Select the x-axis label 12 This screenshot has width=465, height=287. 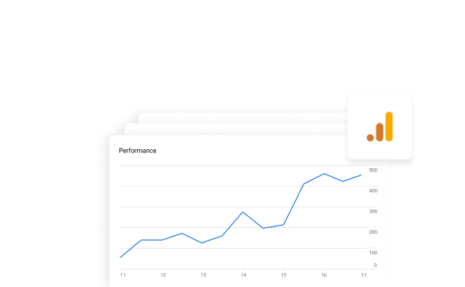click(x=163, y=275)
